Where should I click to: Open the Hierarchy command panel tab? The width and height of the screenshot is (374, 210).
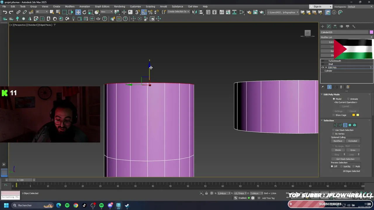[335, 26]
